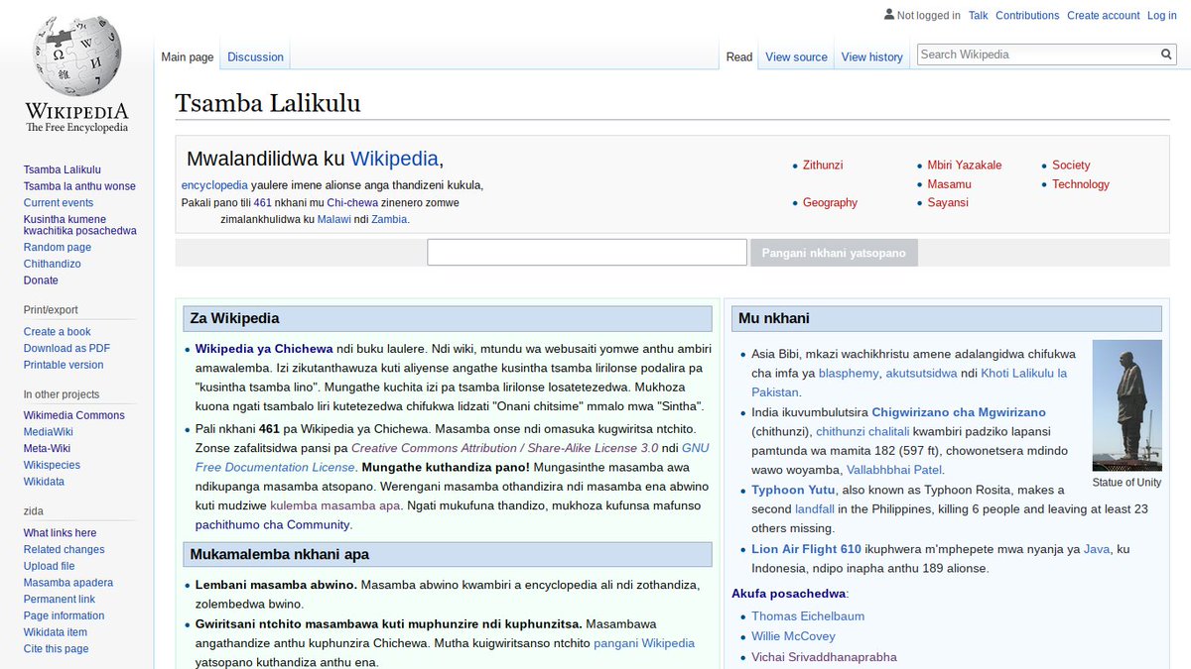Open the Wikispecies link
Viewport: 1191px width, 669px height.
click(x=52, y=465)
